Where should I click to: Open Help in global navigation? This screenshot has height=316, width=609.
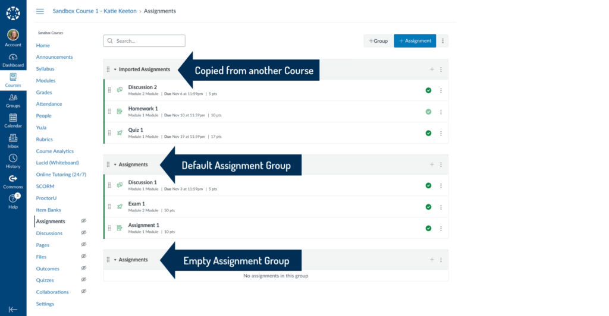pyautogui.click(x=13, y=201)
